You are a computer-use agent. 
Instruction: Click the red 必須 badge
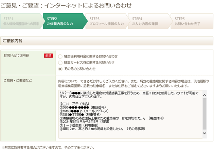coord(48,56)
